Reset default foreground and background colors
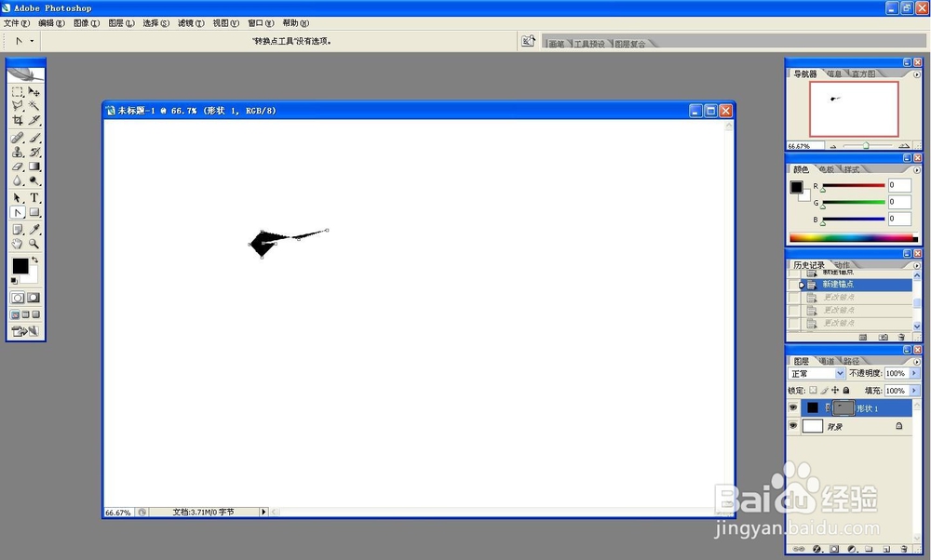This screenshot has height=560, width=931. pos(14,281)
